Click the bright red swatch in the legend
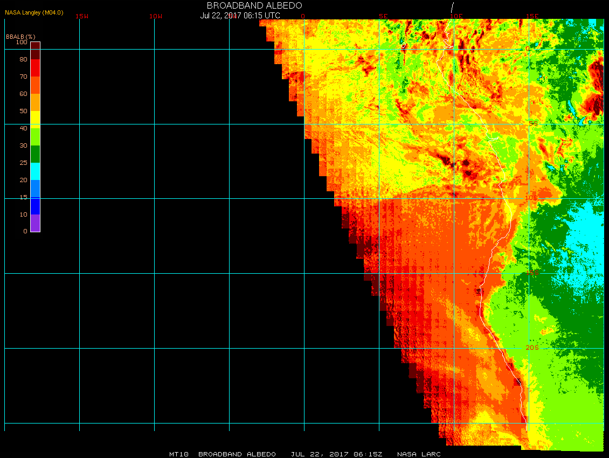The image size is (609, 458). [x=35, y=67]
